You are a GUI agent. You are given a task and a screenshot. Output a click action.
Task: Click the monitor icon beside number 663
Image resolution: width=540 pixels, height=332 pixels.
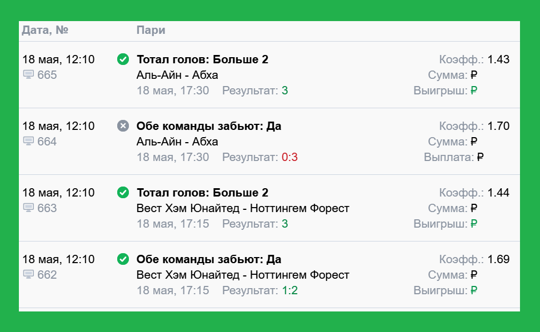pos(28,208)
